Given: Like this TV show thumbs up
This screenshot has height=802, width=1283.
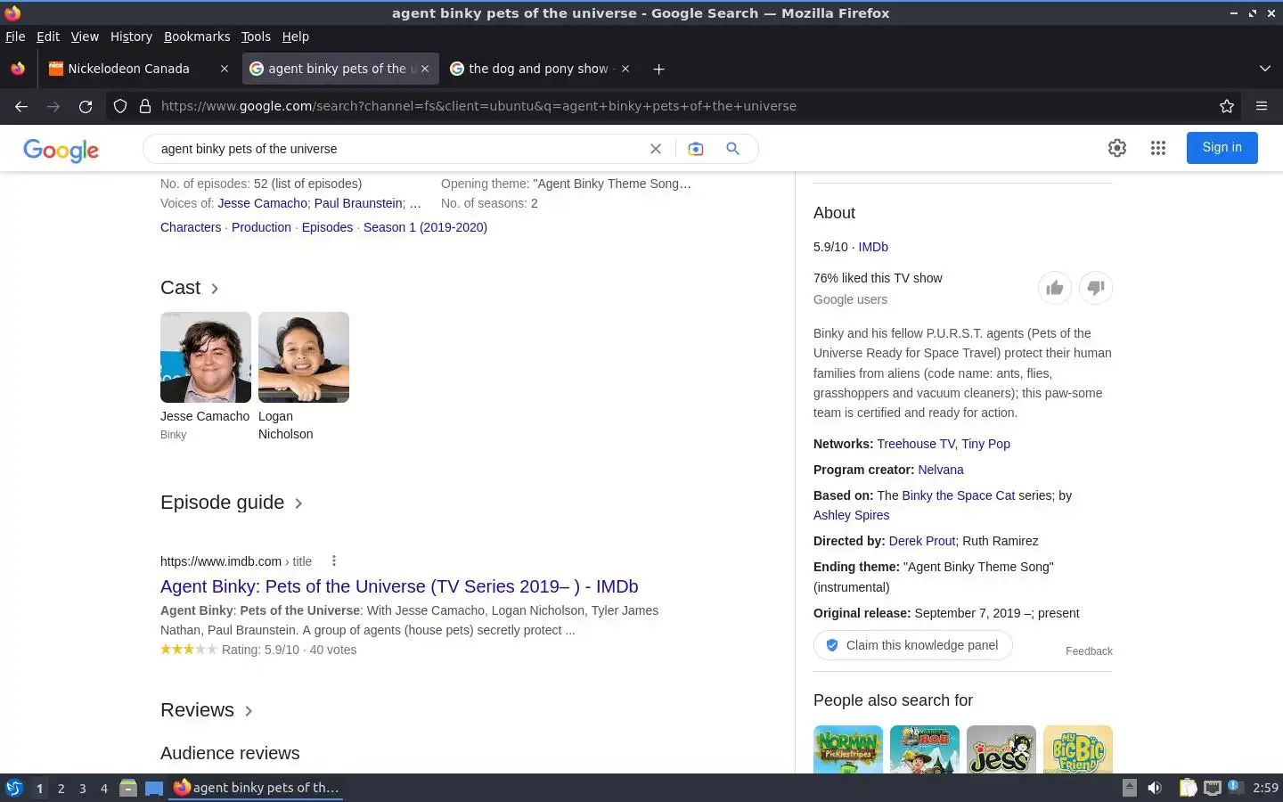Looking at the screenshot, I should coord(1055,288).
